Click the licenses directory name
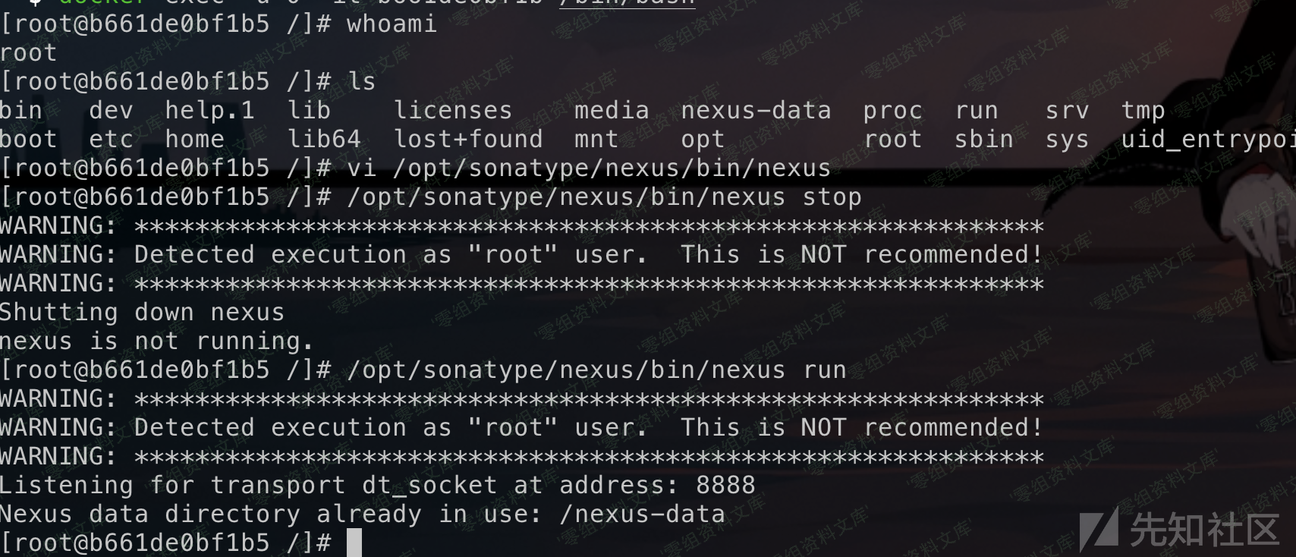 [453, 111]
